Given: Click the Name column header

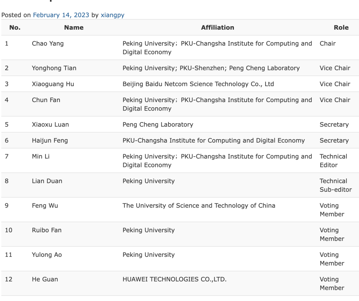Looking at the screenshot, I should [74, 28].
